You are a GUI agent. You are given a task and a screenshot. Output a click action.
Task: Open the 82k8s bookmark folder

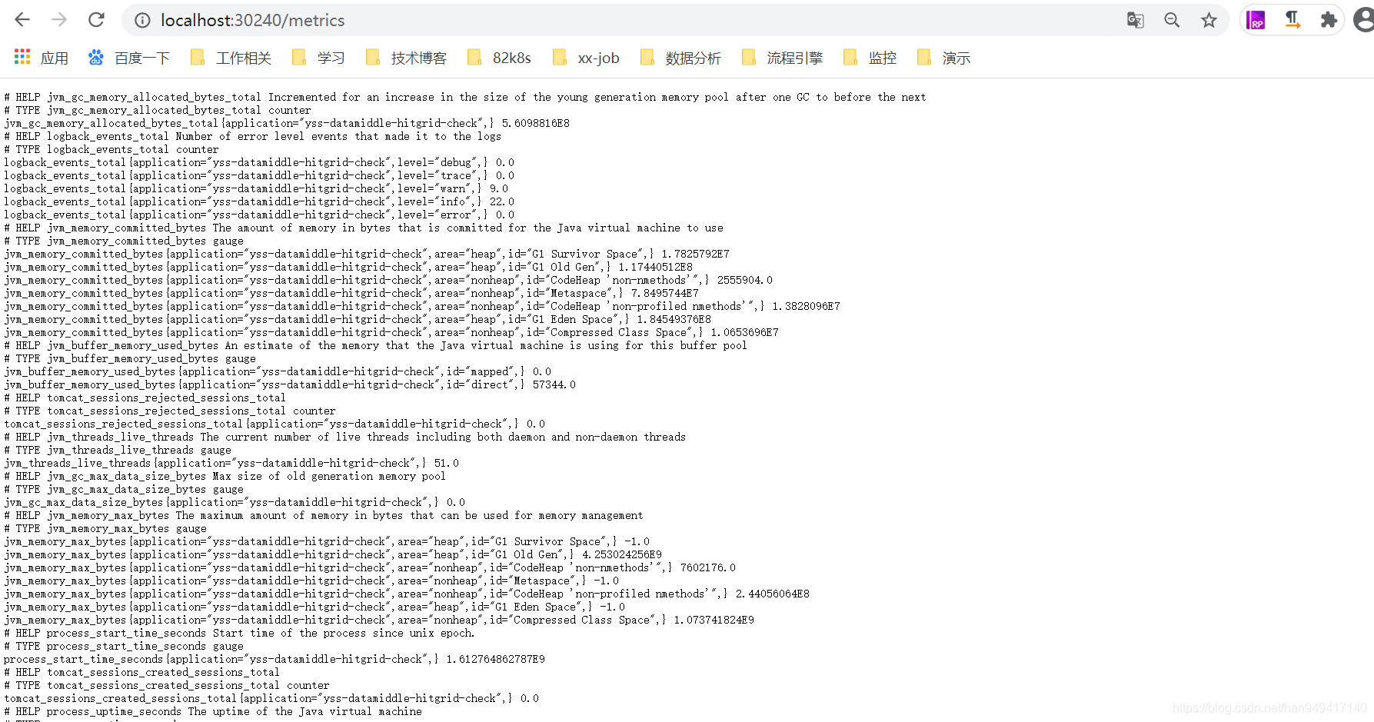pos(498,58)
